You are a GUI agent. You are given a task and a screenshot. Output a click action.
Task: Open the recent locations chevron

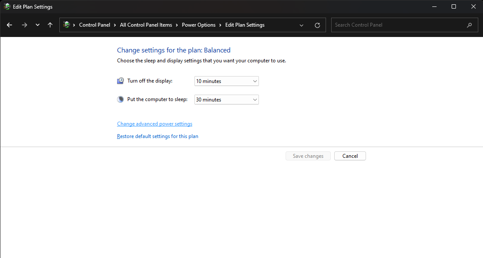37,25
